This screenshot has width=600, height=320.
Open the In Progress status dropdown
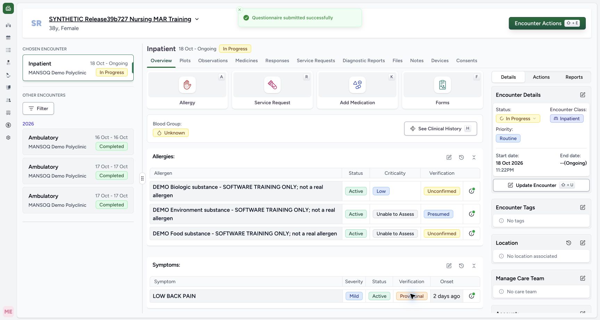518,118
